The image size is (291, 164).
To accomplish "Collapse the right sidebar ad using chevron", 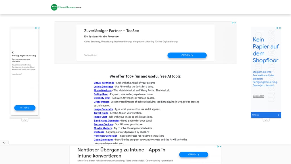I will [x=266, y=120].
